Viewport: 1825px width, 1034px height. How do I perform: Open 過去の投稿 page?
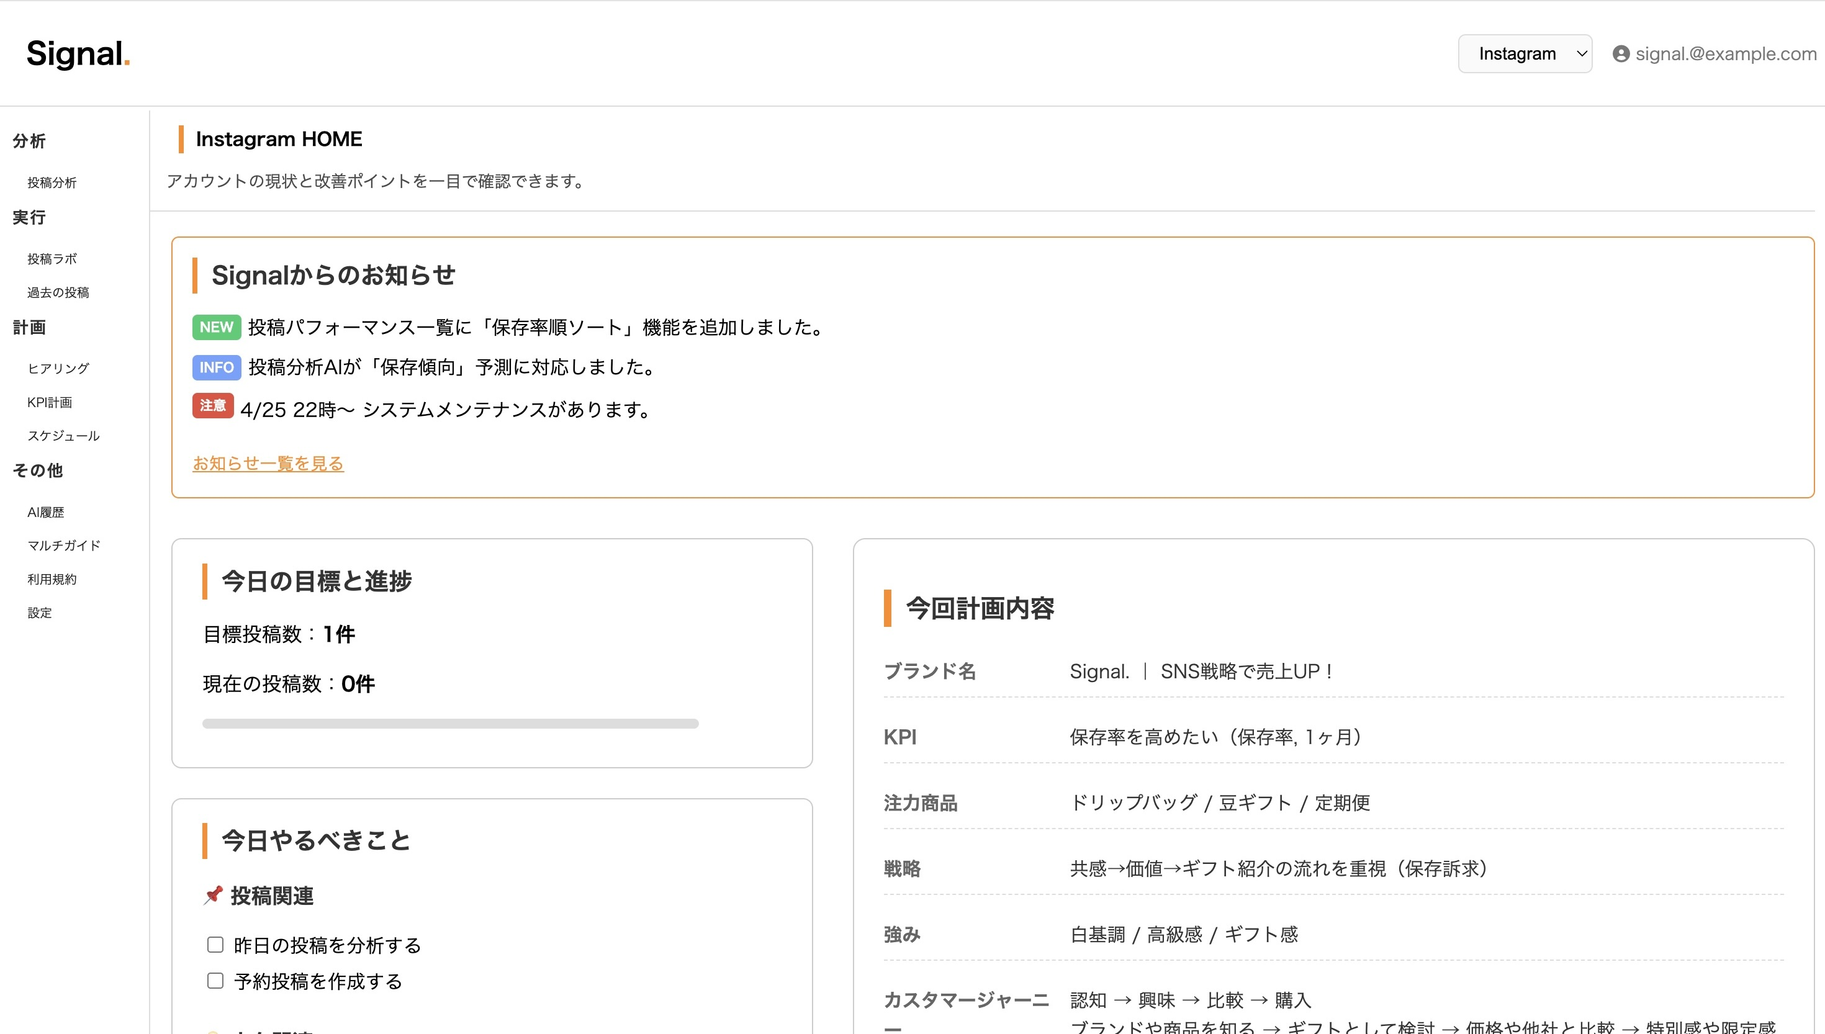coord(58,292)
